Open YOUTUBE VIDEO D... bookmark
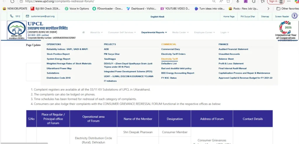 click(175, 8)
